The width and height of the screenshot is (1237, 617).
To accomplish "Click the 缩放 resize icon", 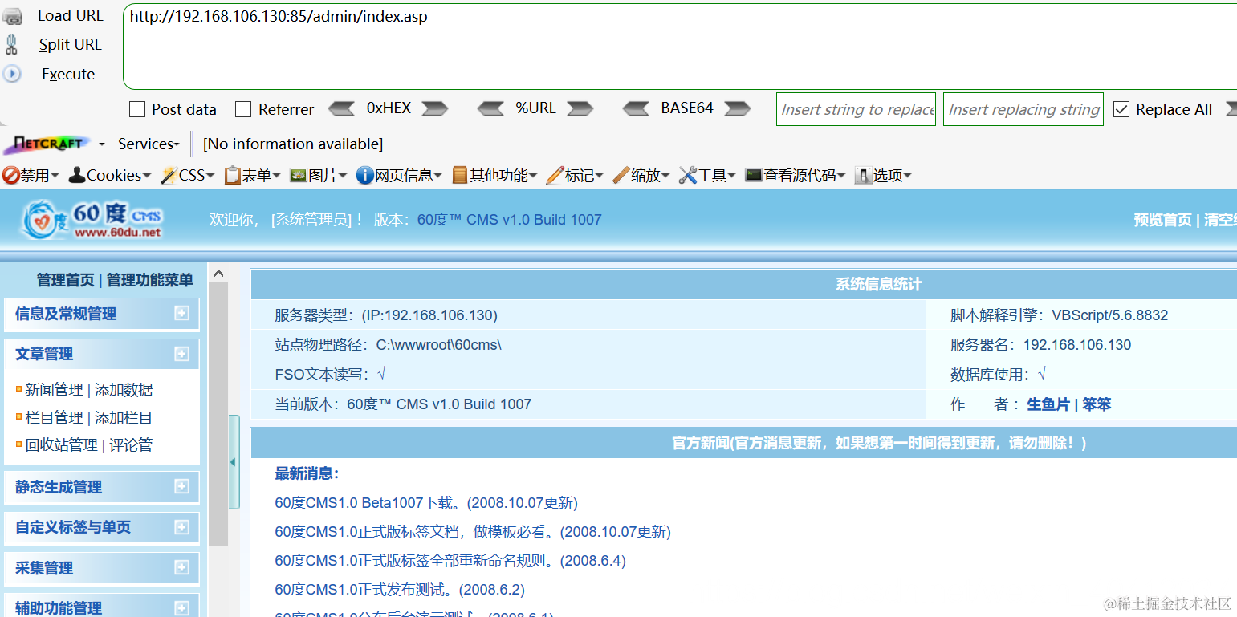I will (x=621, y=175).
